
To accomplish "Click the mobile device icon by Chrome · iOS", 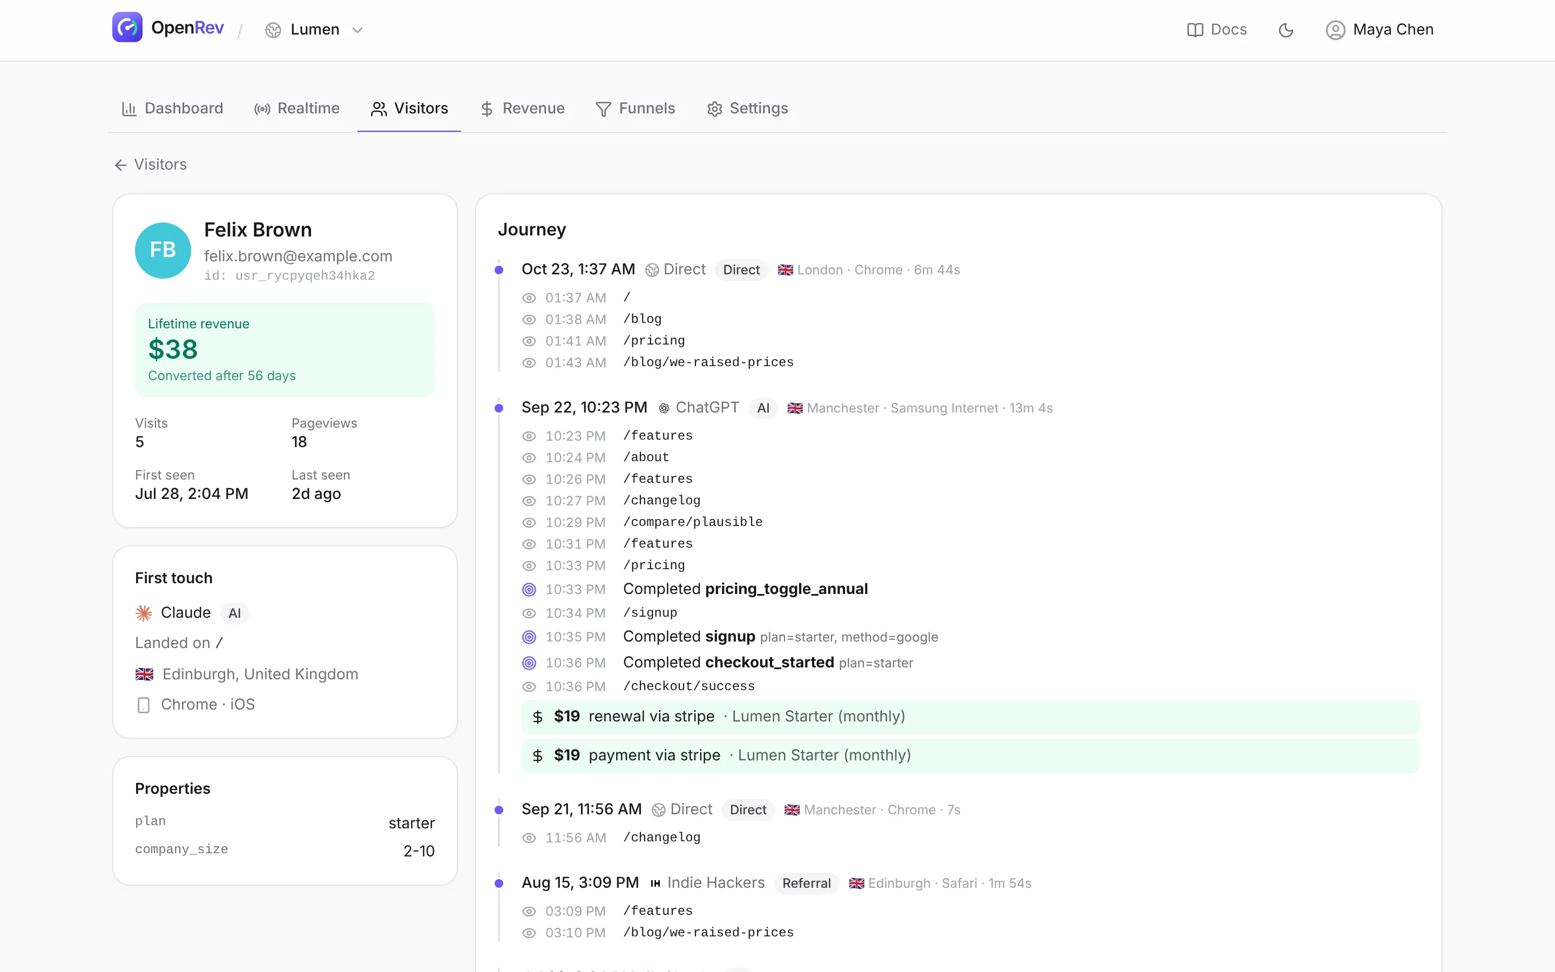I will [144, 705].
